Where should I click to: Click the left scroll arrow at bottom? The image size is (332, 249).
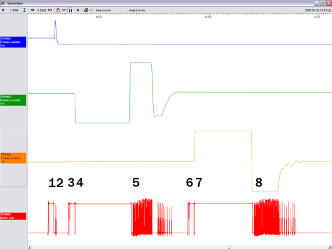[x=29, y=247]
